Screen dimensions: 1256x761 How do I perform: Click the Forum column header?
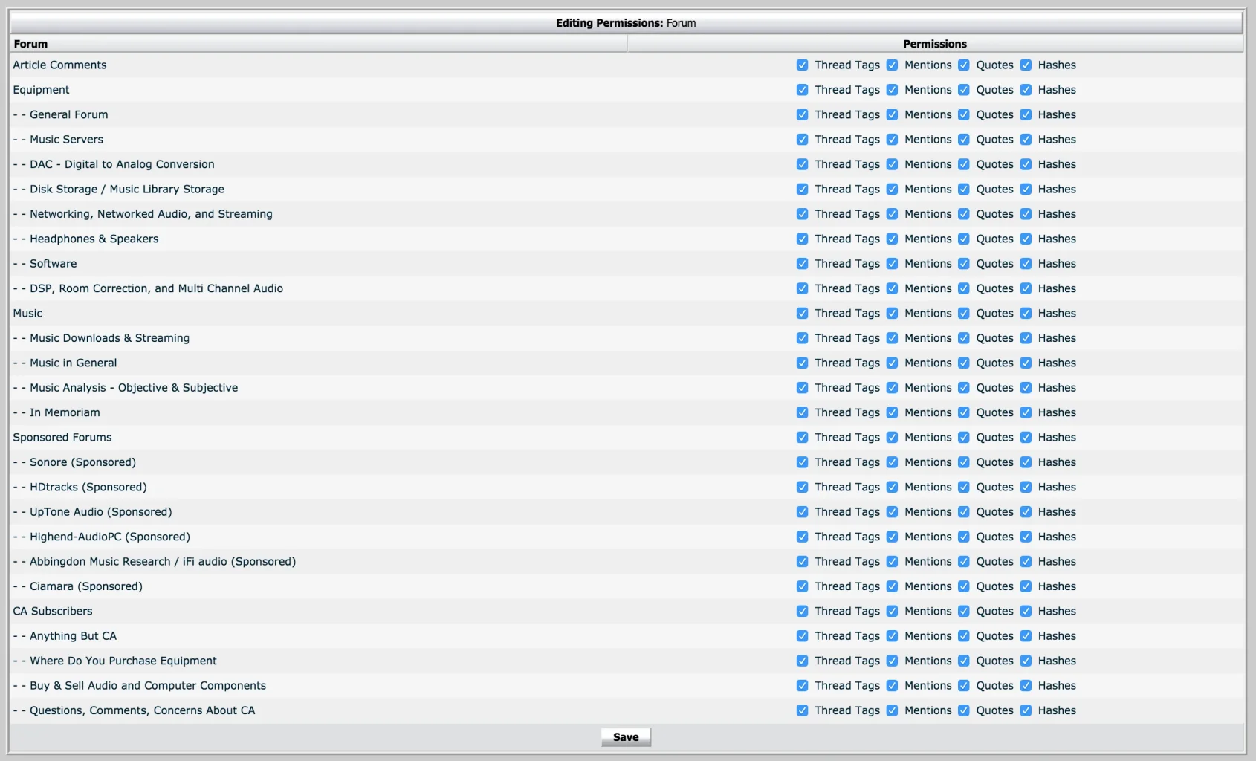click(318, 44)
